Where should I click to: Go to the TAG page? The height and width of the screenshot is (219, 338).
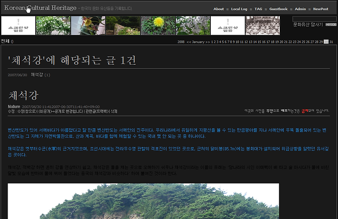pyautogui.click(x=258, y=9)
